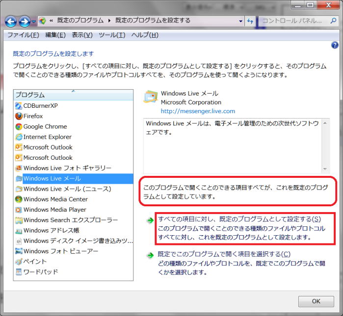Click the Internet Explorer icon
The image size is (343, 316).
click(19, 137)
